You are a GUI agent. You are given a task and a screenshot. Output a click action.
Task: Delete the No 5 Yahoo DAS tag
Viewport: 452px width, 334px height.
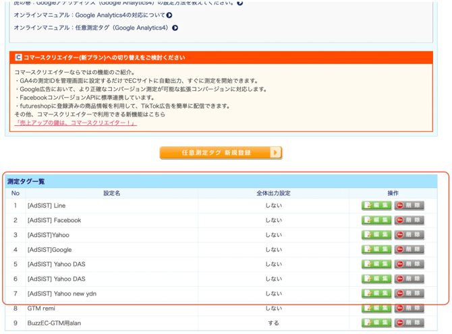(409, 264)
